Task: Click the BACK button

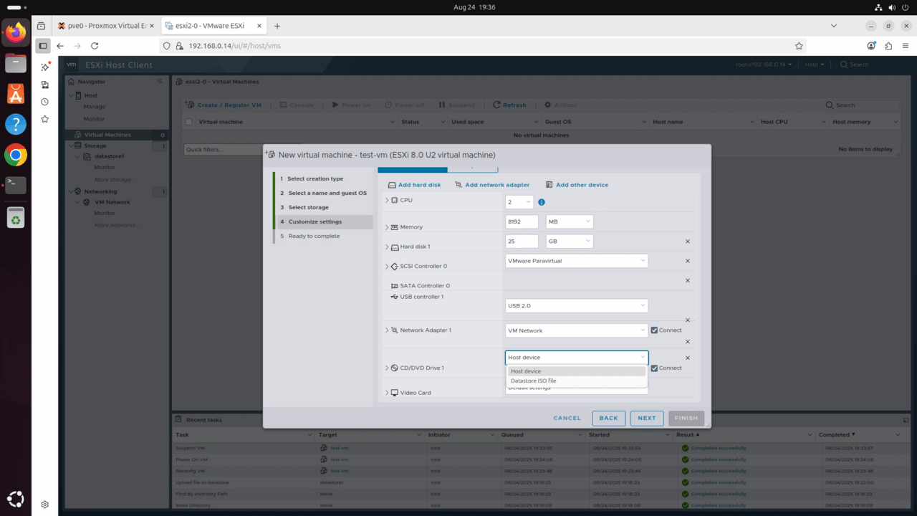Action: click(x=608, y=418)
